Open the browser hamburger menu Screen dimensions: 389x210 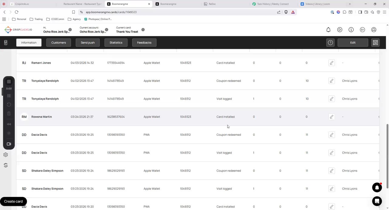tap(385, 12)
